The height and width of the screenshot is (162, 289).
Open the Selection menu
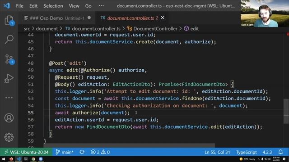[53, 6]
